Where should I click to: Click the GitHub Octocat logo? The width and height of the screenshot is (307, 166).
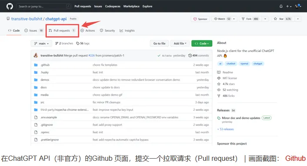click(10, 6)
